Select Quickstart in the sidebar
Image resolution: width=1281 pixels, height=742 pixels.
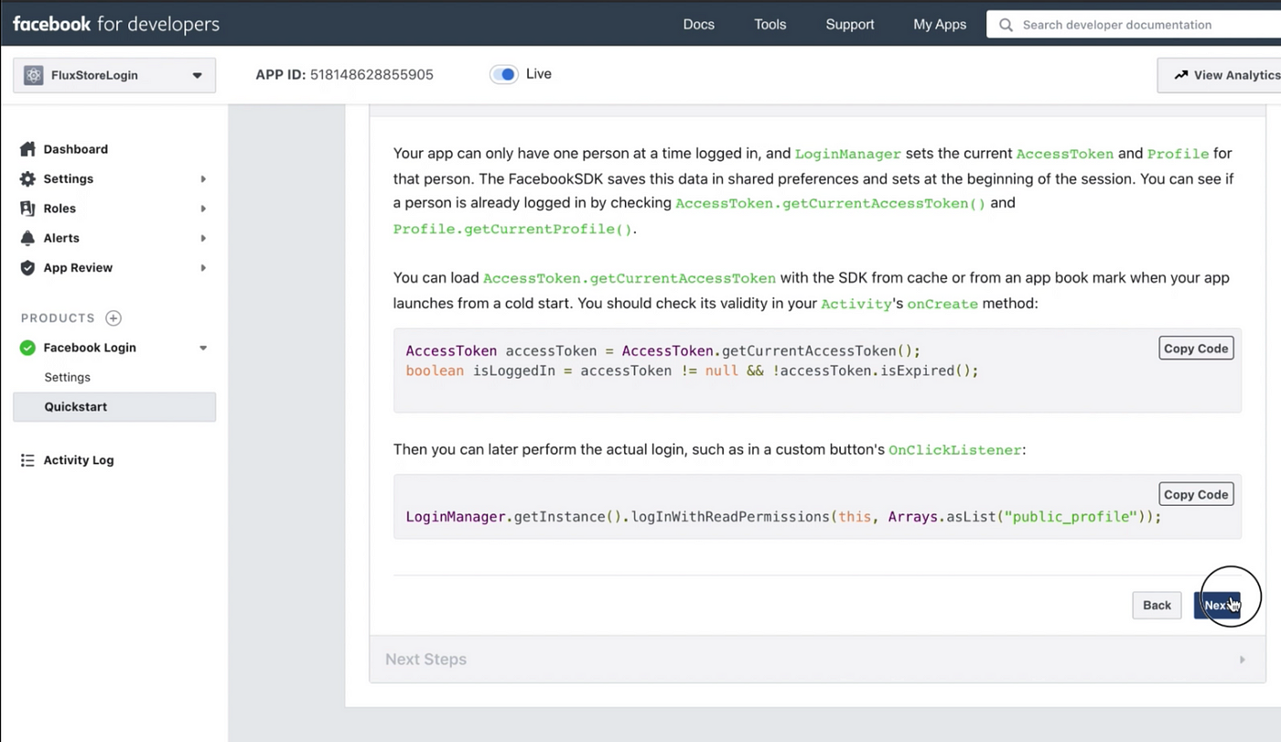(x=114, y=407)
